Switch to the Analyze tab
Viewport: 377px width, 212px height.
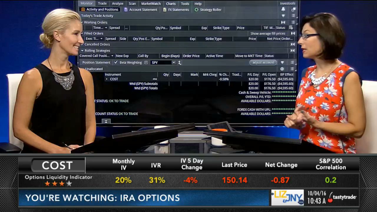click(x=118, y=4)
